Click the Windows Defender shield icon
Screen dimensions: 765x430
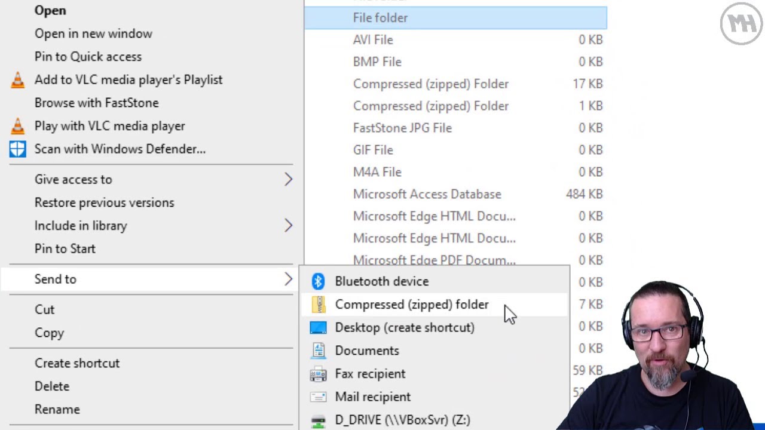pos(18,149)
